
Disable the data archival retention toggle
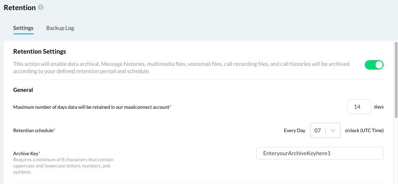[x=374, y=65]
